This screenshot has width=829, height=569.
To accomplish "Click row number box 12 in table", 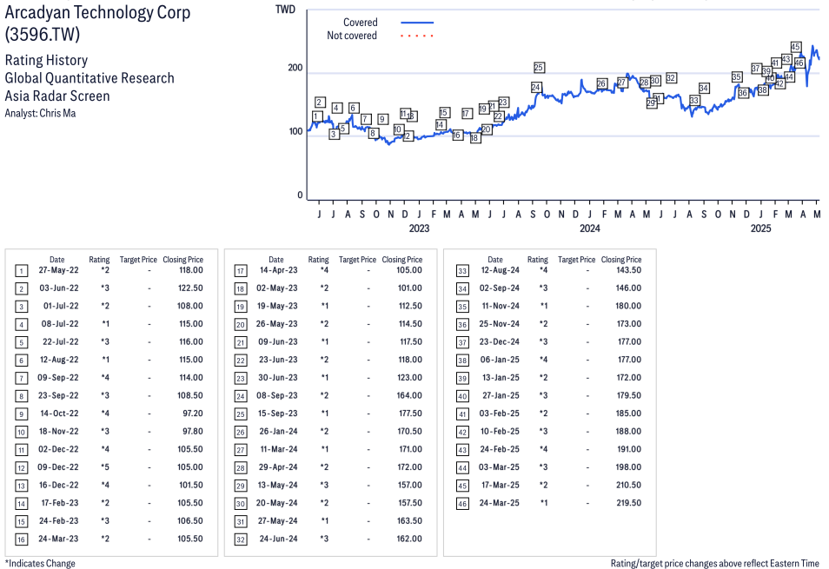I will click(x=21, y=468).
